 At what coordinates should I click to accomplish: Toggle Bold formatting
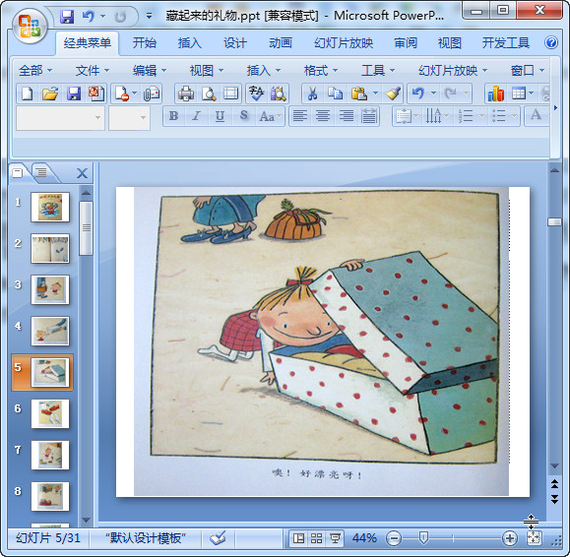point(174,116)
